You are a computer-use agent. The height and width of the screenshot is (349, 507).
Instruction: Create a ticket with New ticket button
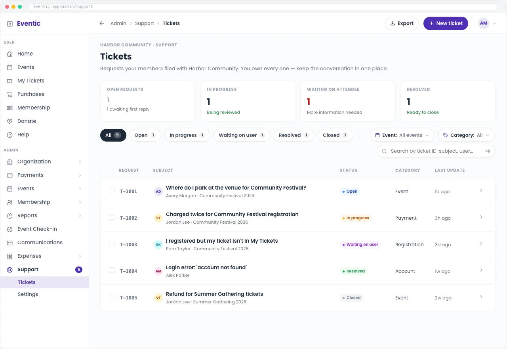click(x=446, y=23)
